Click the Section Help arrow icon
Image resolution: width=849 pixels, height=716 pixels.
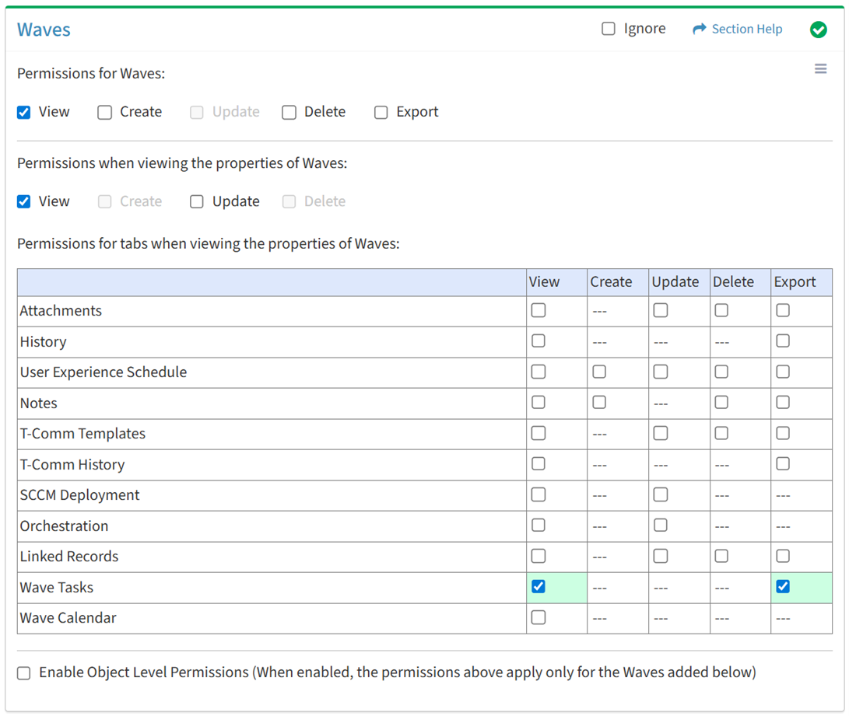click(699, 29)
